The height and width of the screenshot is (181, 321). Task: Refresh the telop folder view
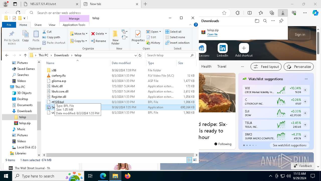(140, 55)
